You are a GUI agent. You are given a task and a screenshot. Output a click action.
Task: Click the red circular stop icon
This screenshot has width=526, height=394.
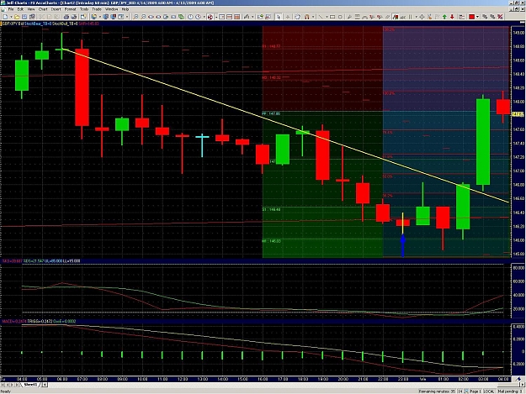[210, 17]
